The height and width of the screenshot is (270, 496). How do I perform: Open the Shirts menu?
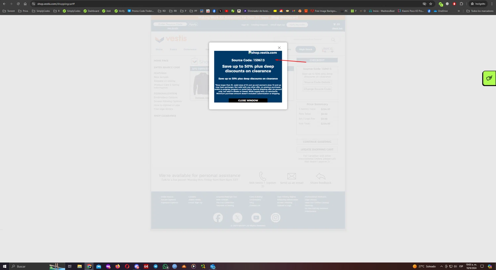[x=159, y=50]
